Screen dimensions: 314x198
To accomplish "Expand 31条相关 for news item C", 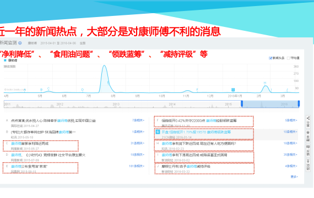I will (137, 143).
